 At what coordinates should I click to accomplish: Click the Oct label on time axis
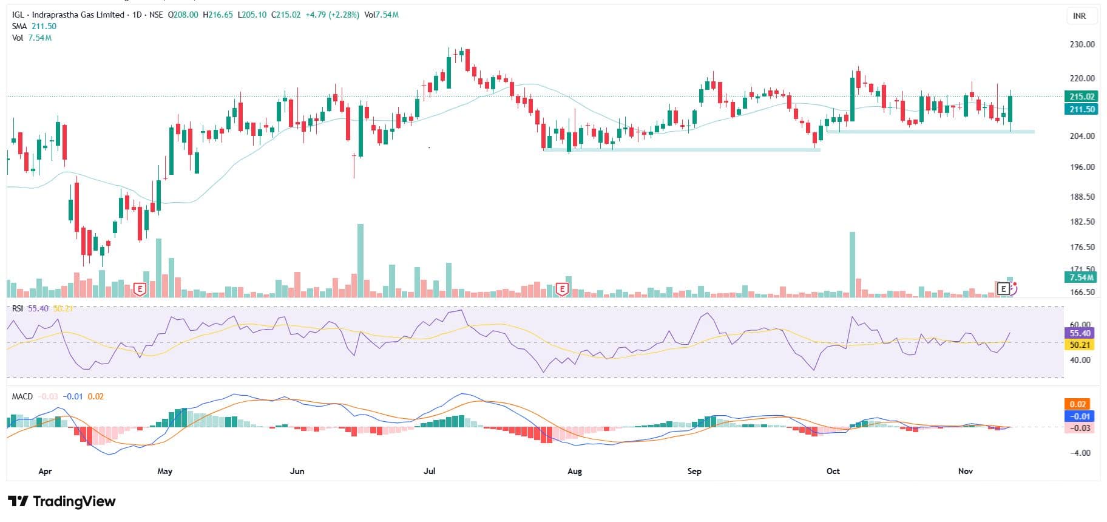pyautogui.click(x=833, y=471)
